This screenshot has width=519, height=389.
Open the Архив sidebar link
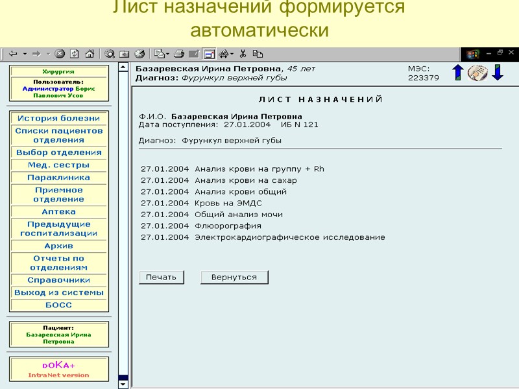(59, 246)
